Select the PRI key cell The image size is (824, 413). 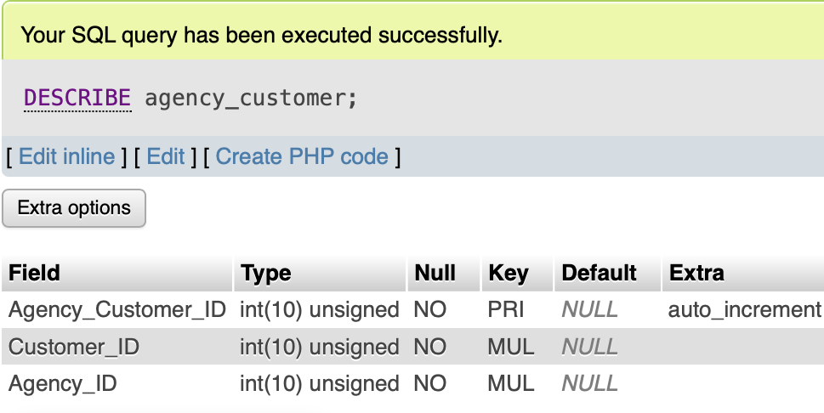[506, 310]
